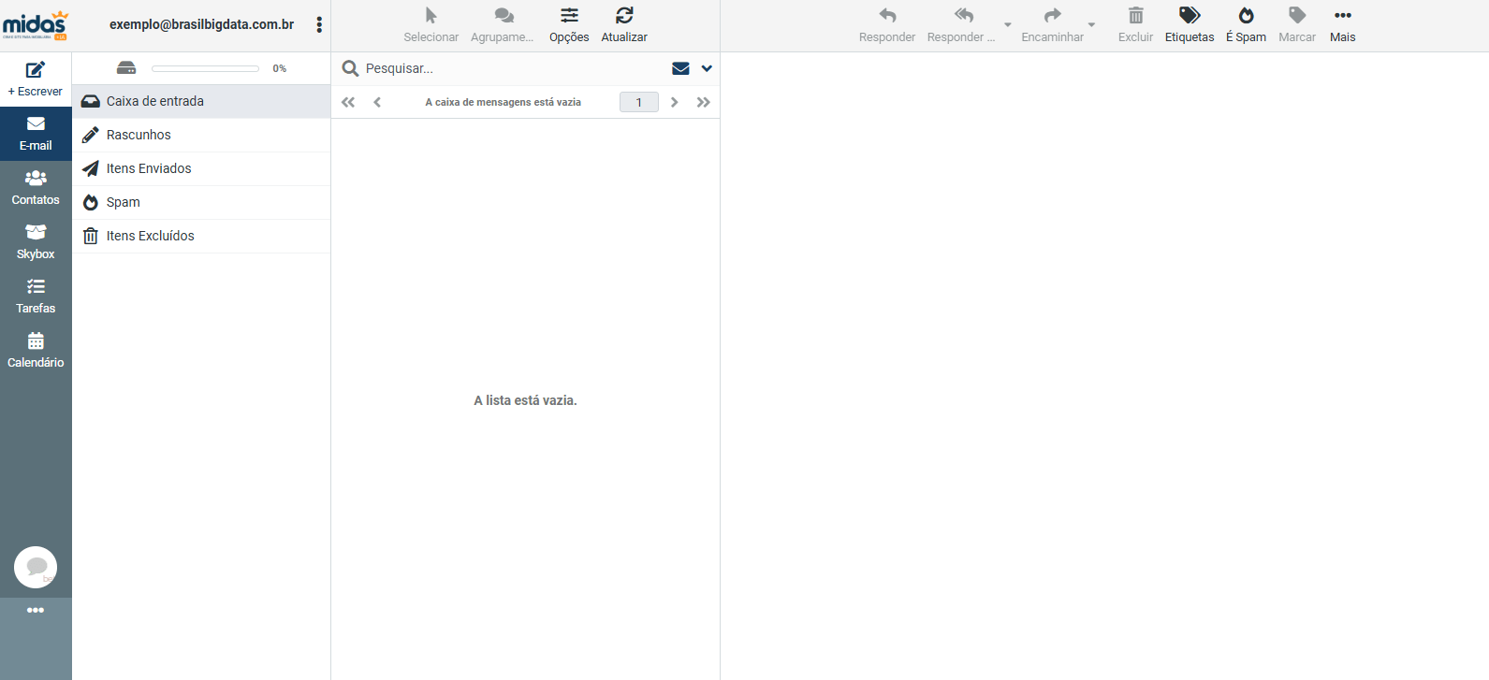Screen dimensions: 1489x680
Task: Open the Itens Enviados folder
Action: coord(149,168)
